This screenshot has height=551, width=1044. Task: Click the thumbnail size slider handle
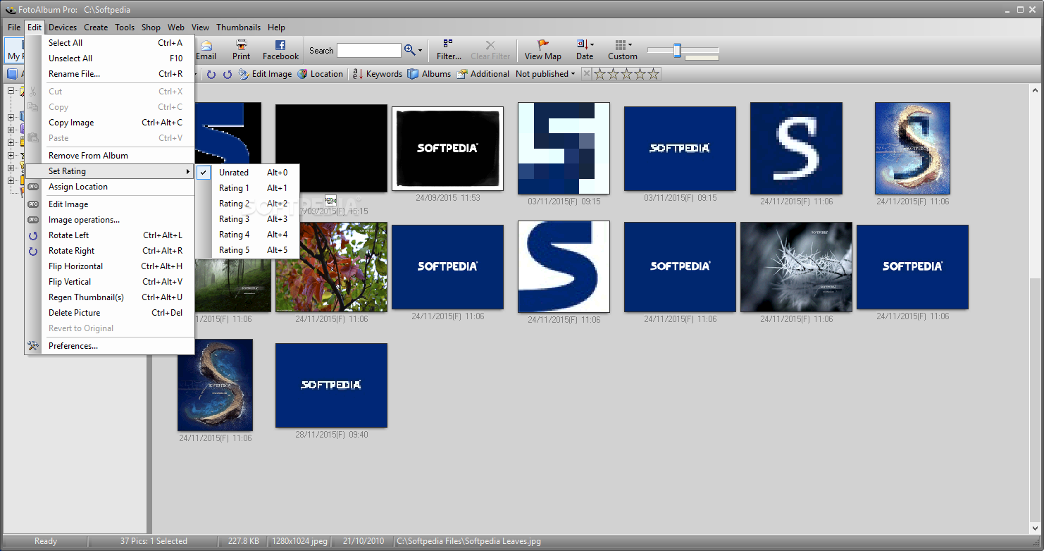pos(677,50)
